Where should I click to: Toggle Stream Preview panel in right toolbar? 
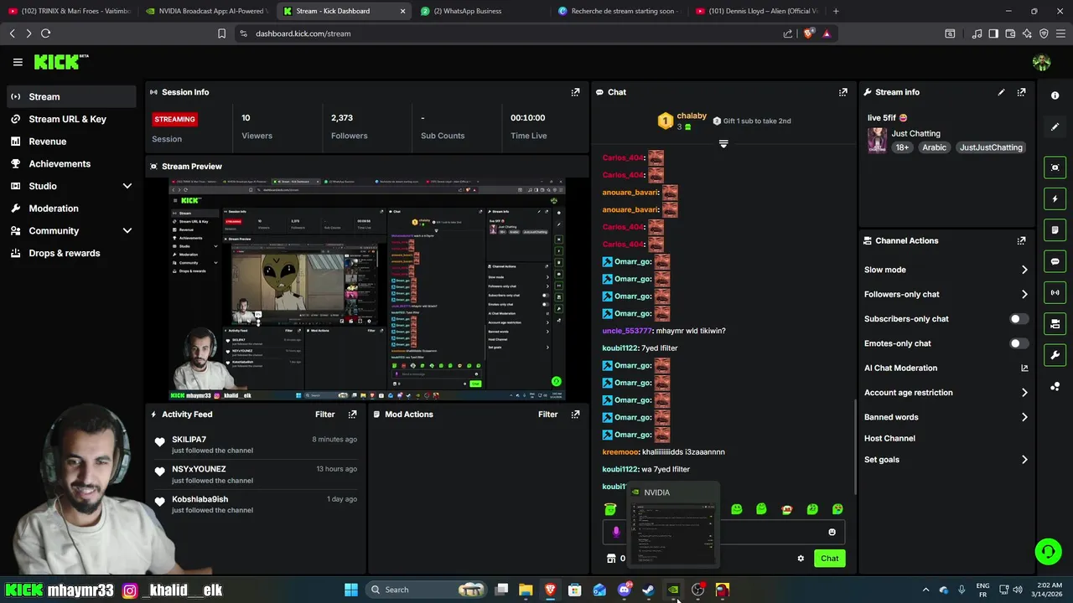(x=1055, y=167)
